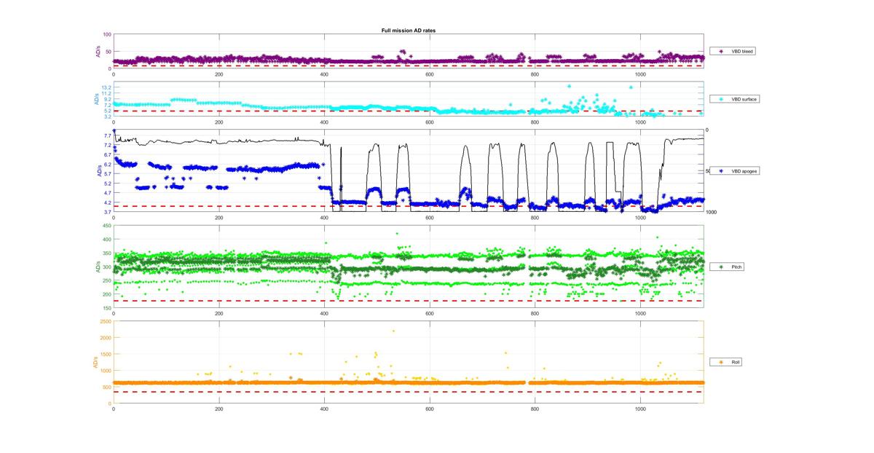Click the blue star marker in VBD apogee legend
Viewport: 874px width, 453px height.
click(x=721, y=171)
